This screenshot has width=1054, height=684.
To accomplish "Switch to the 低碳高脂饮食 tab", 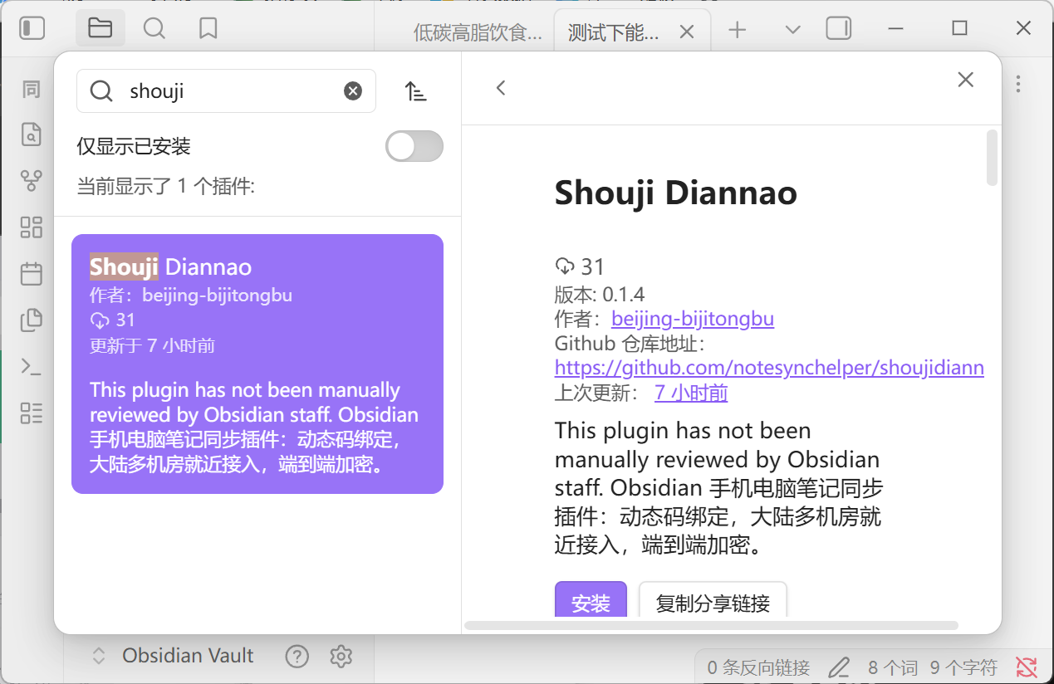I will tap(477, 32).
